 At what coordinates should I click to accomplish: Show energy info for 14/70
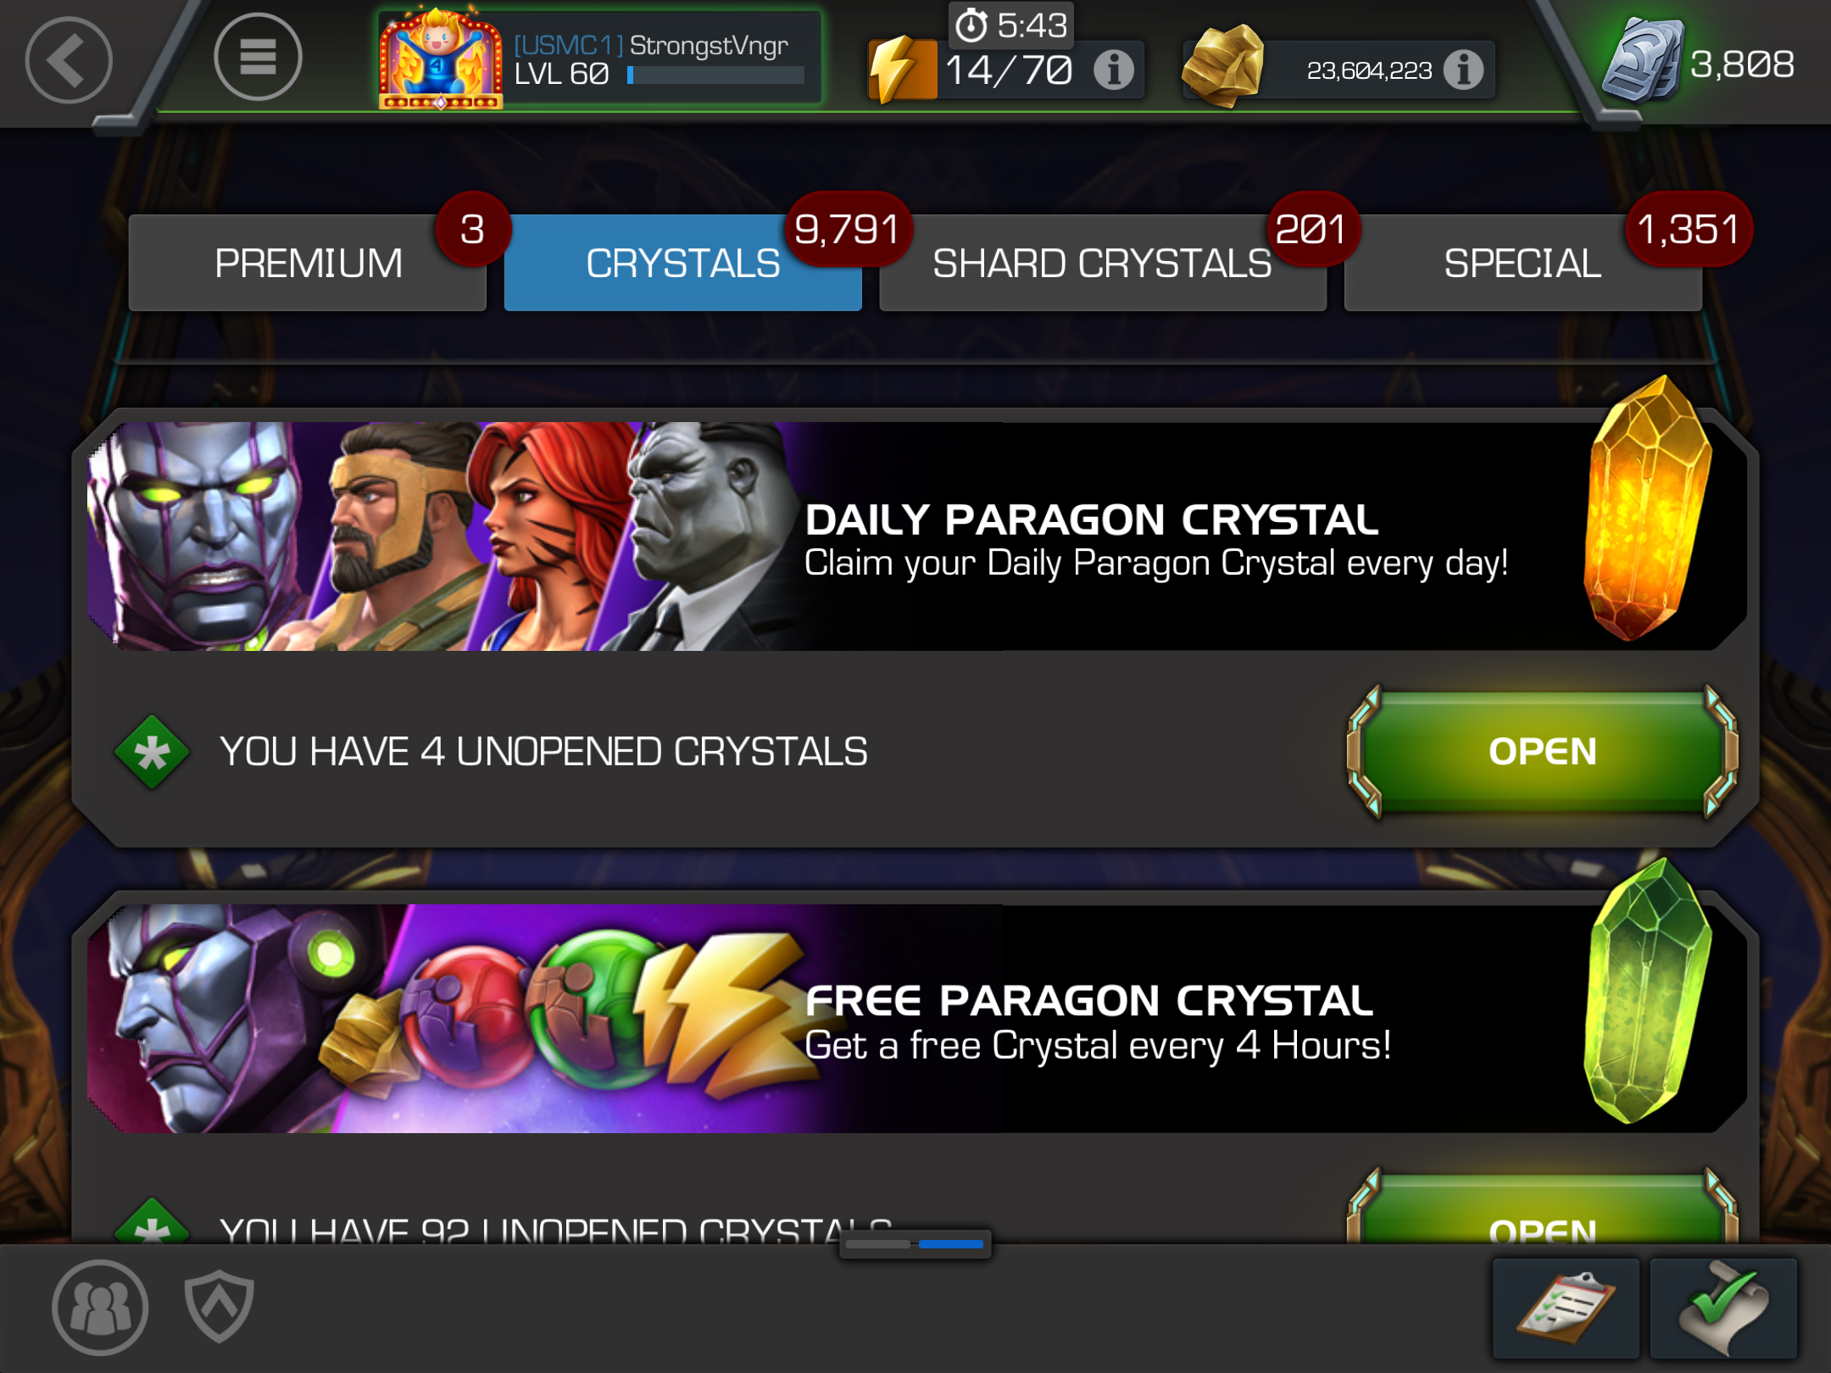click(x=1113, y=69)
